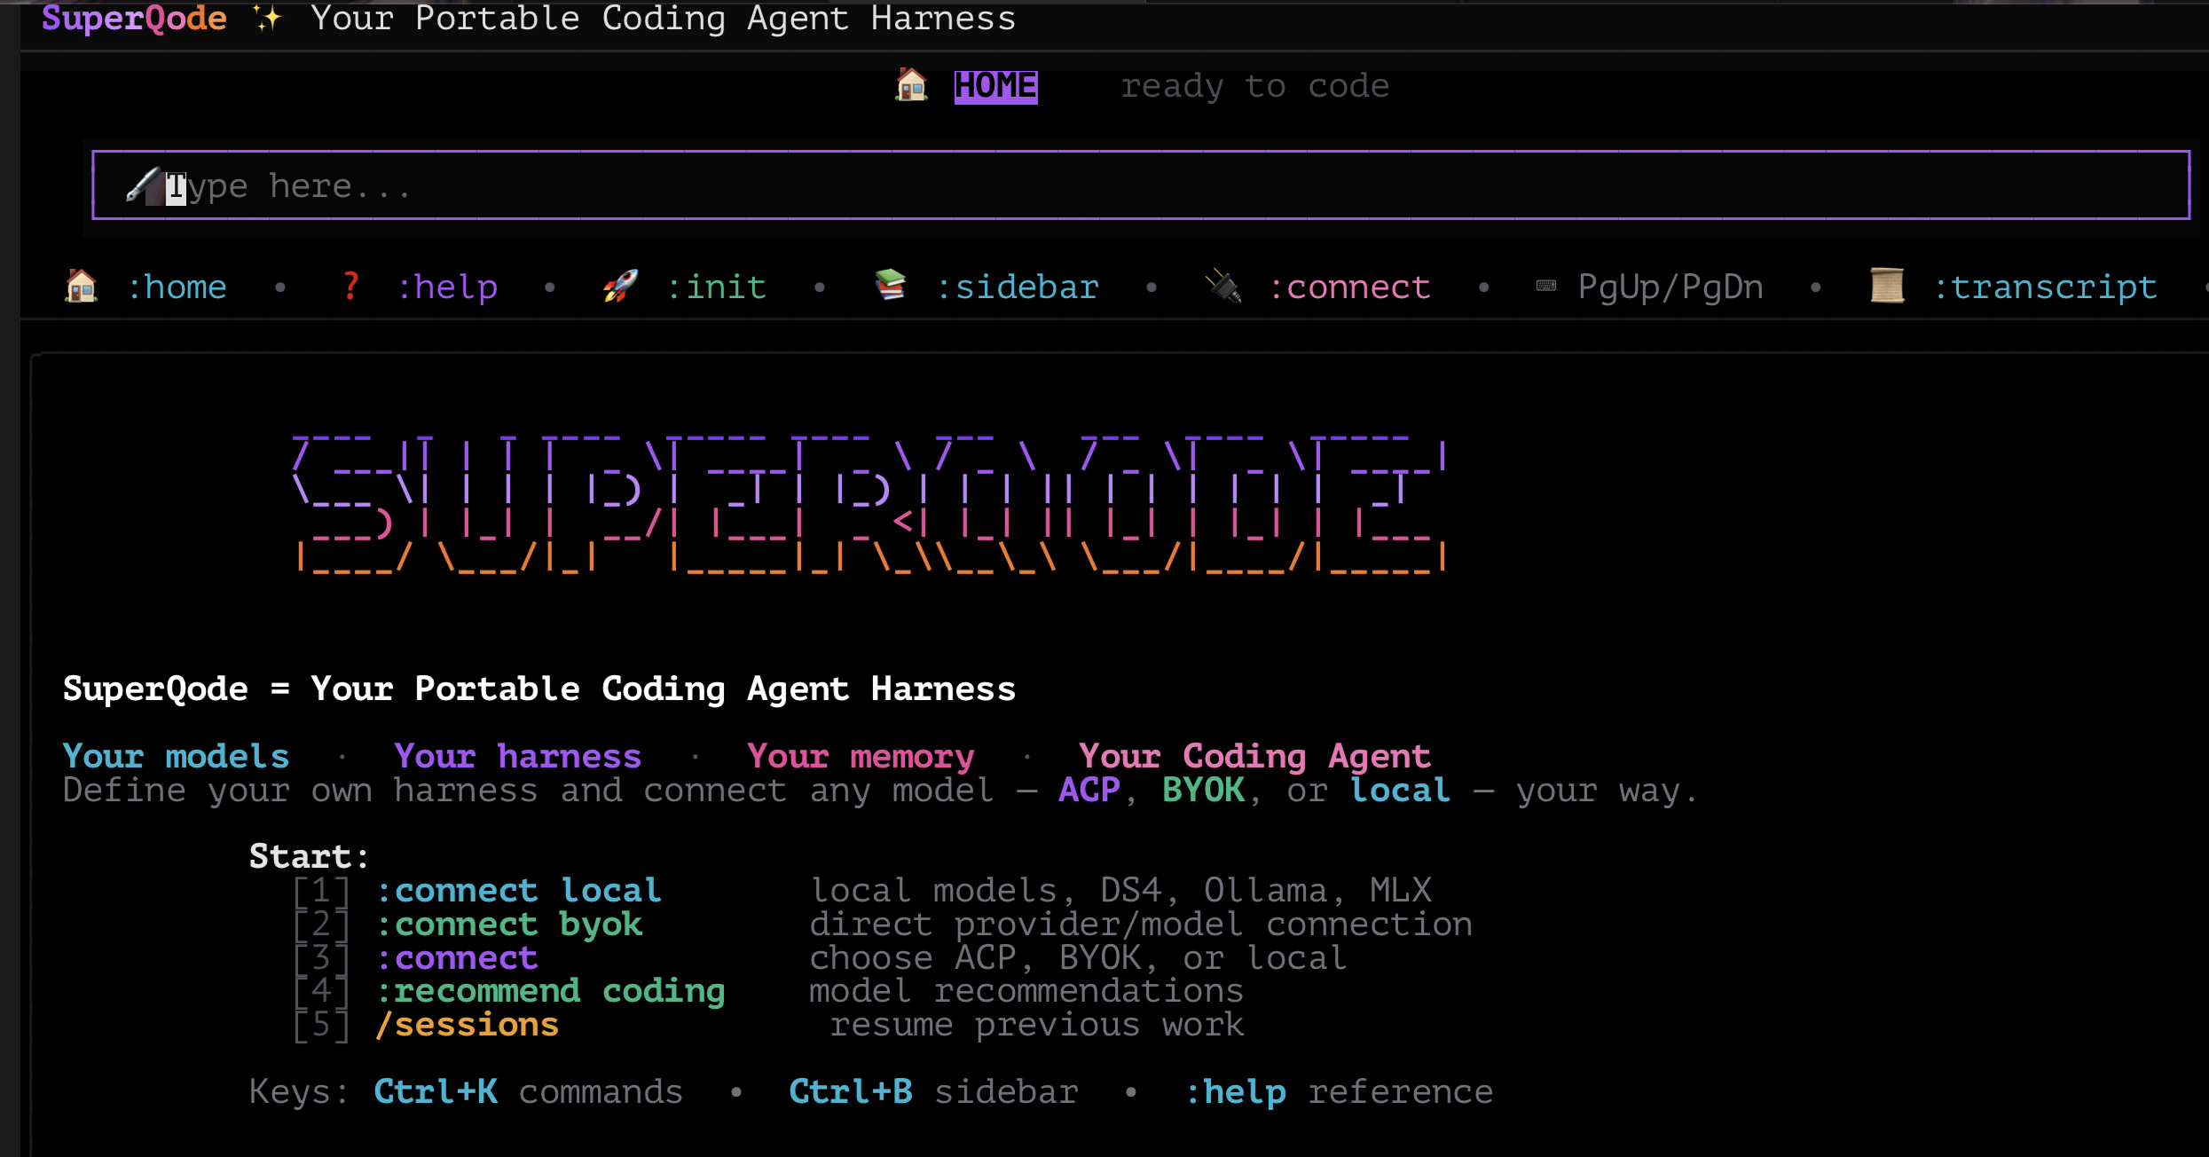Click the green 'BYOK' keyword
This screenshot has width=2209, height=1157.
pos(1203,790)
